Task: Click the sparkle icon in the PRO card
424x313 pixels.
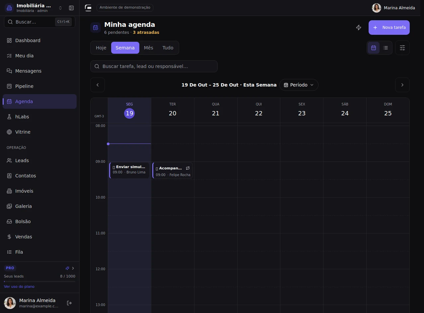Action: coord(67,268)
